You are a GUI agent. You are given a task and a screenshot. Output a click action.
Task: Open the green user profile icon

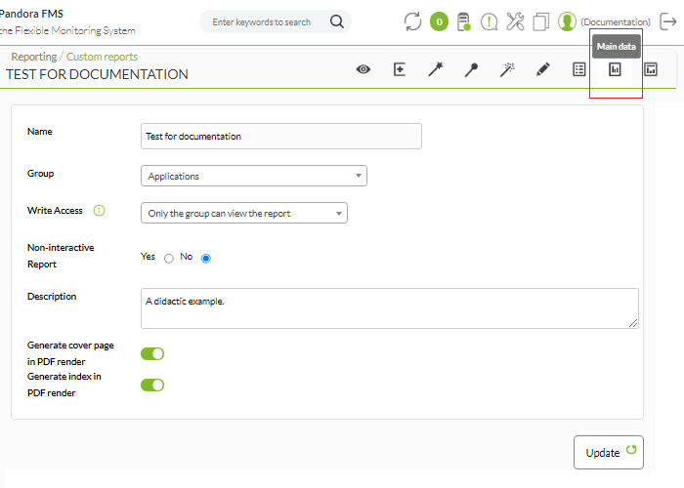[567, 21]
